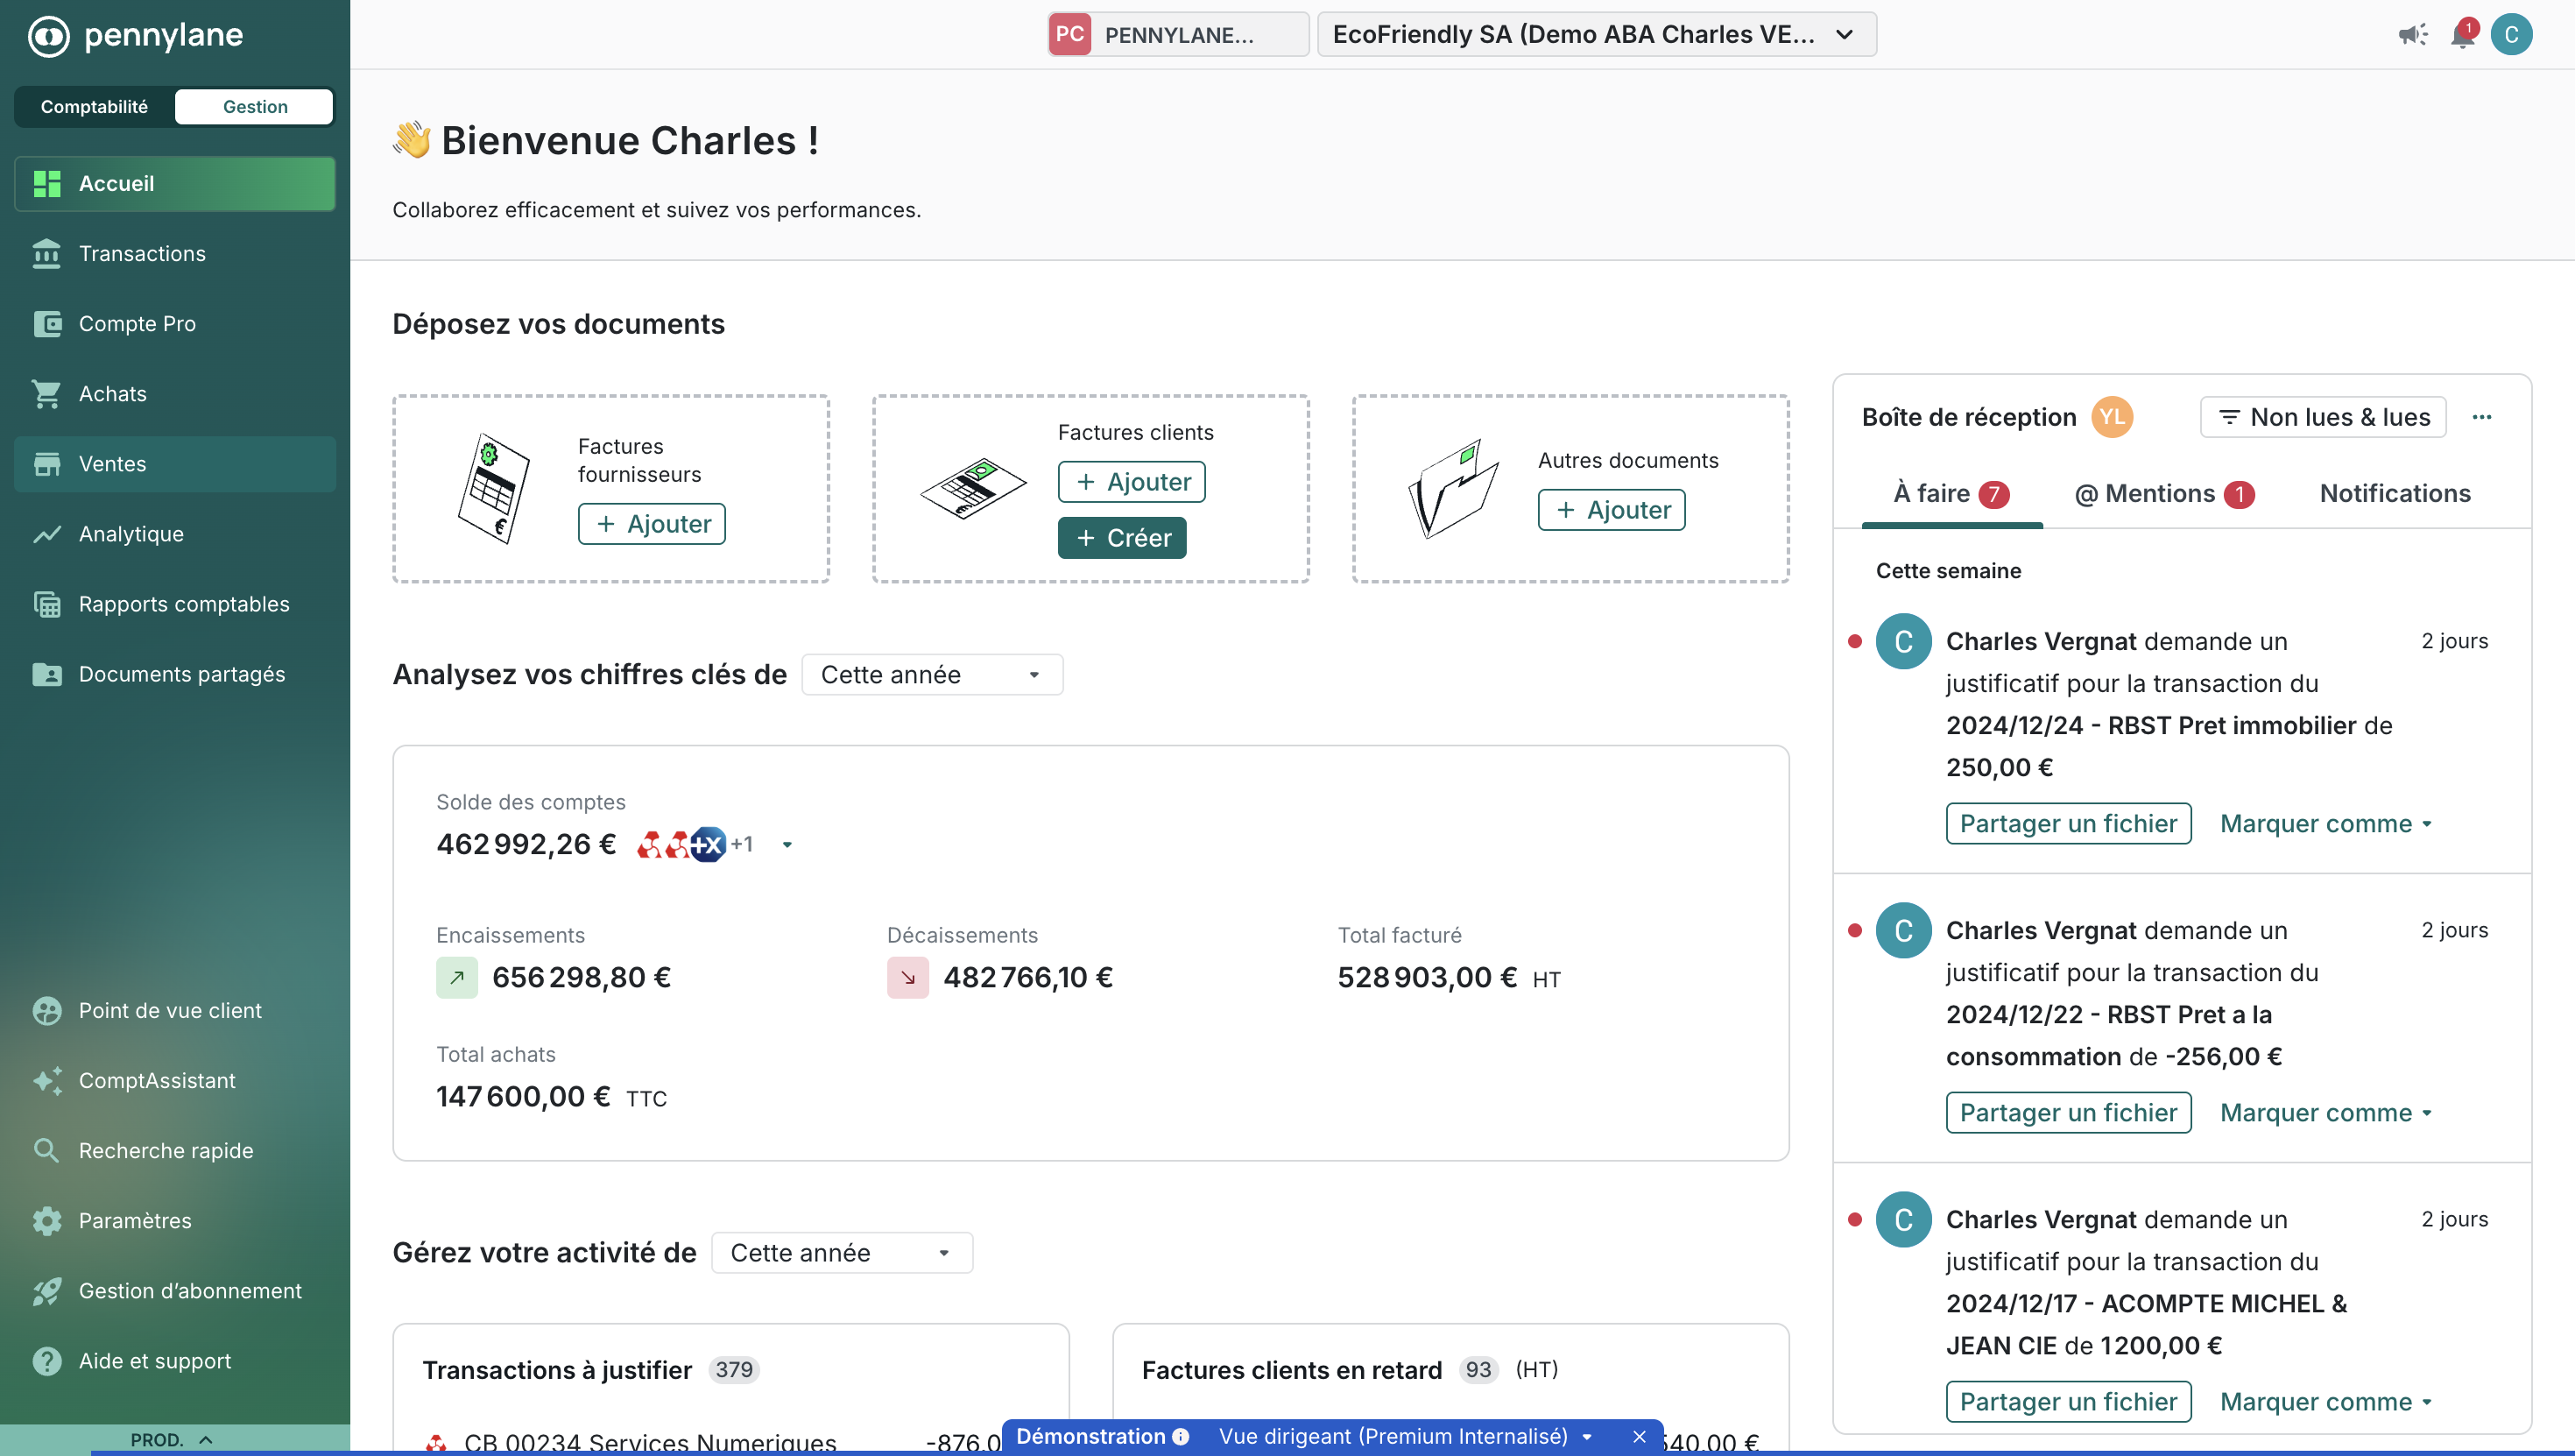Click the notification bell icon
The image size is (2575, 1456).
click(x=2461, y=36)
